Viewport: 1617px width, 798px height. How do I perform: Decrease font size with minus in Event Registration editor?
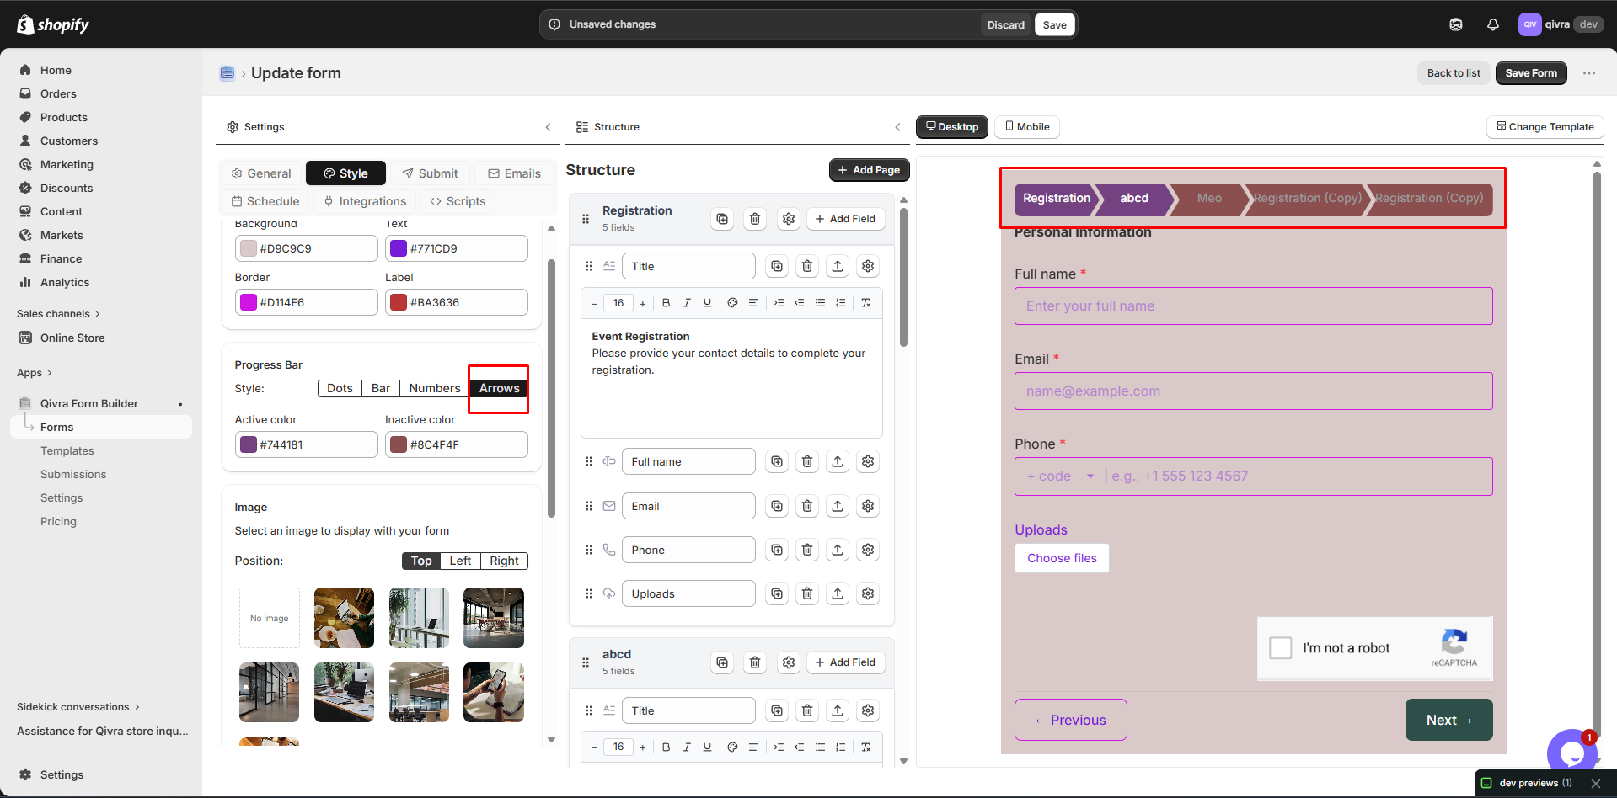(x=594, y=303)
